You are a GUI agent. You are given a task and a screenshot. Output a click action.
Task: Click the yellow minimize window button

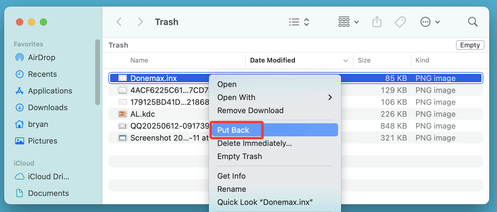point(32,22)
